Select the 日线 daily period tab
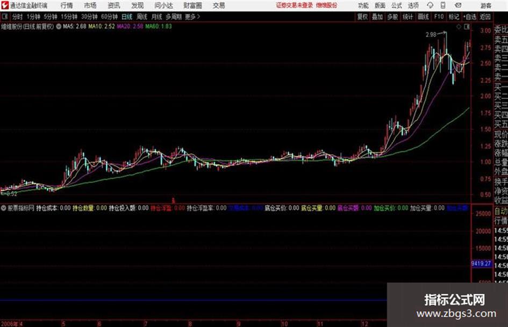Screen dimensions: 508x327 127,17
